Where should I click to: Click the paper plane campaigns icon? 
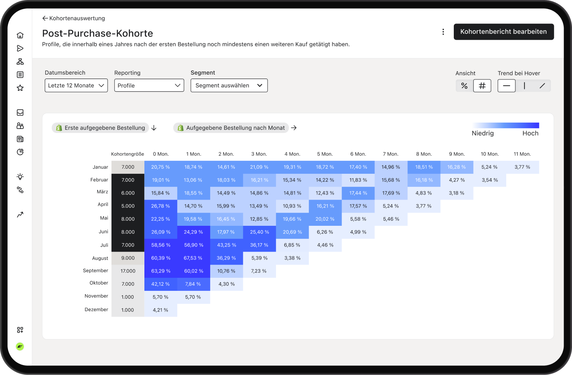tap(20, 48)
